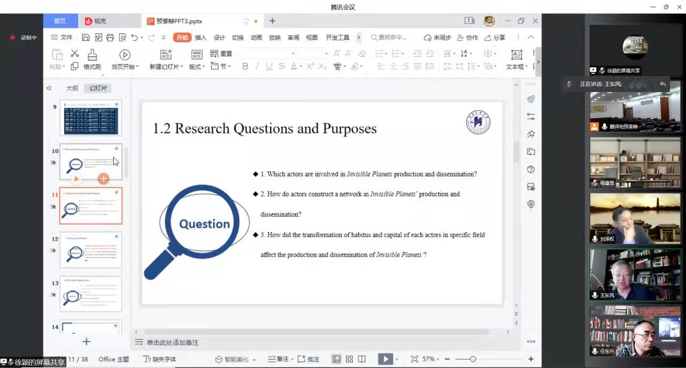Undo the last action
The width and height of the screenshot is (686, 368).
click(x=134, y=37)
